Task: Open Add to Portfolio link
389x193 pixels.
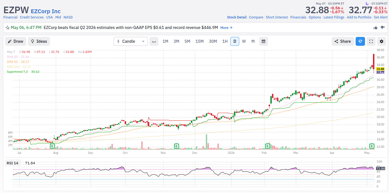Action: [359, 17]
